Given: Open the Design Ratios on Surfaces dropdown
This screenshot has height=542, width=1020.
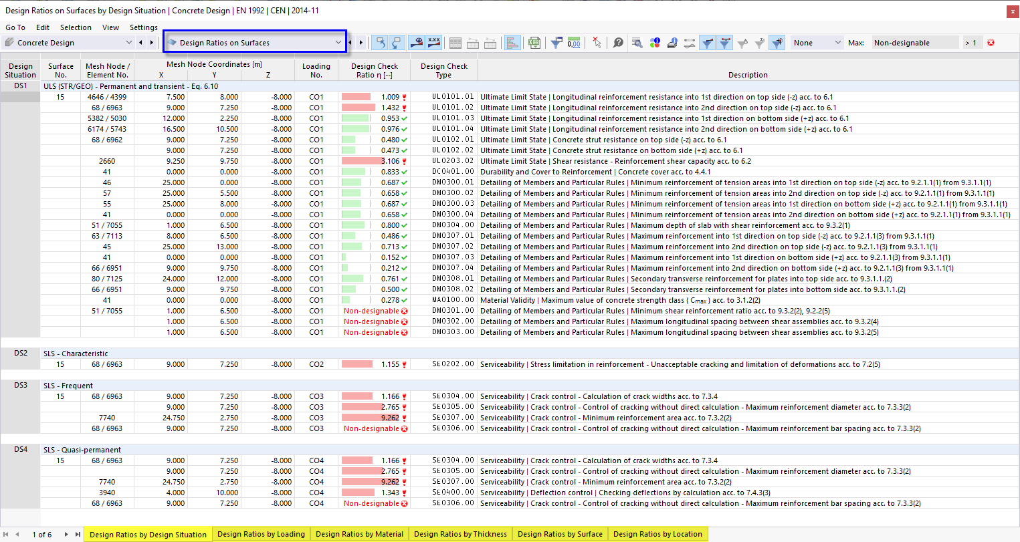Looking at the screenshot, I should pos(254,43).
